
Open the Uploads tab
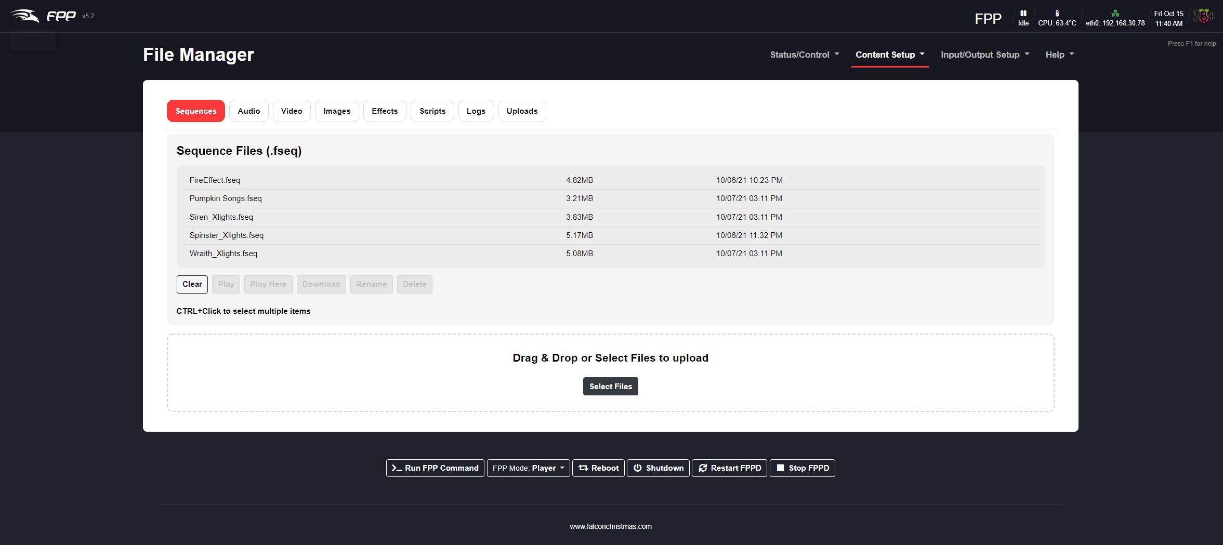522,111
